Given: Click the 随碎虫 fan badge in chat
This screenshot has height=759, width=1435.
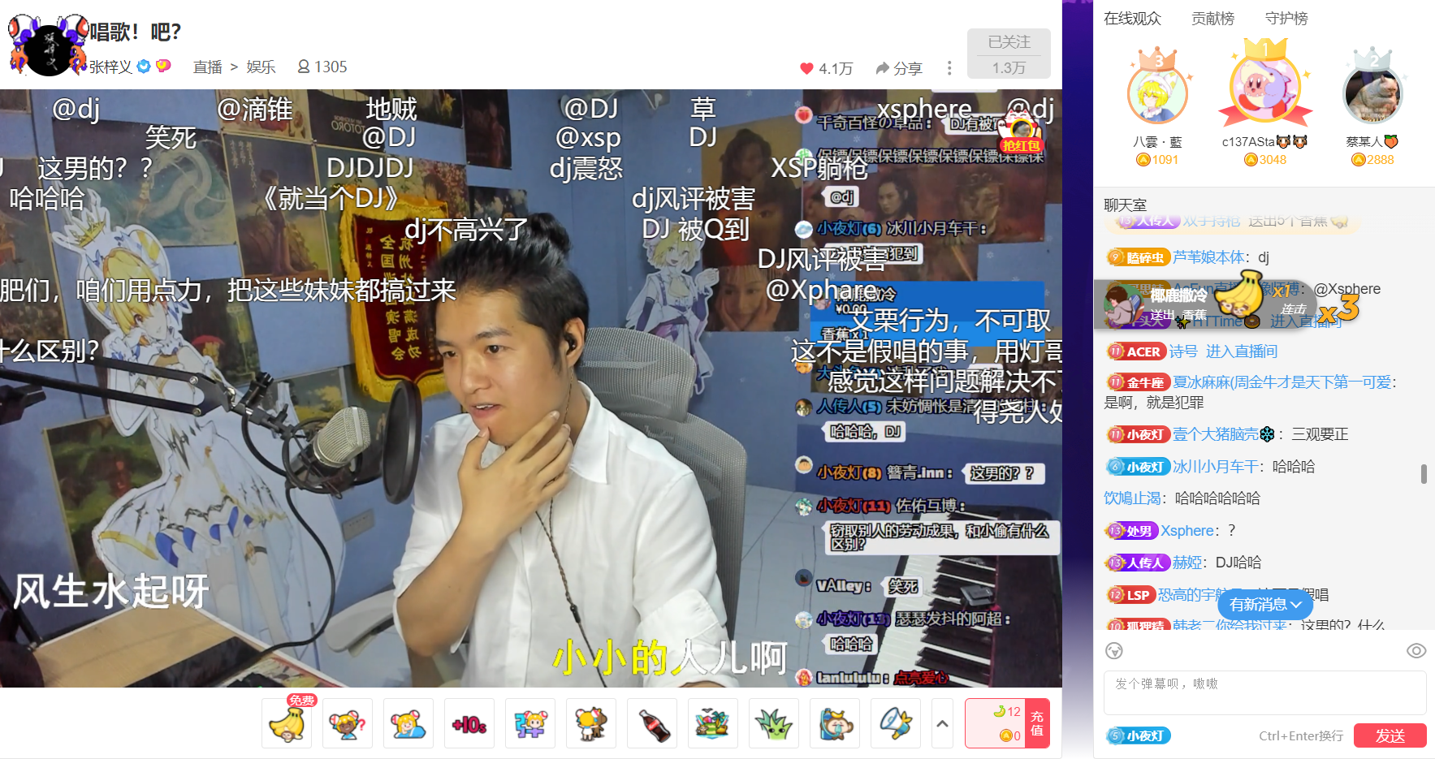Looking at the screenshot, I should [x=1138, y=257].
